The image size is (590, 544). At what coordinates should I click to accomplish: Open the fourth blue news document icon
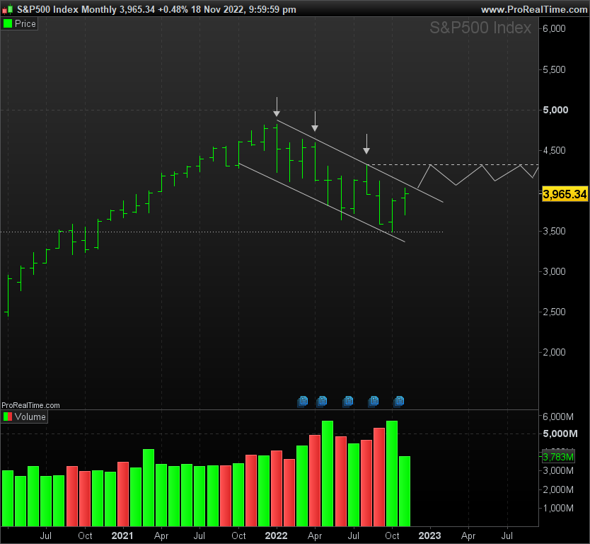[x=374, y=401]
